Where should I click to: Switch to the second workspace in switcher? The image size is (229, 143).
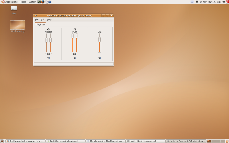[214, 141]
